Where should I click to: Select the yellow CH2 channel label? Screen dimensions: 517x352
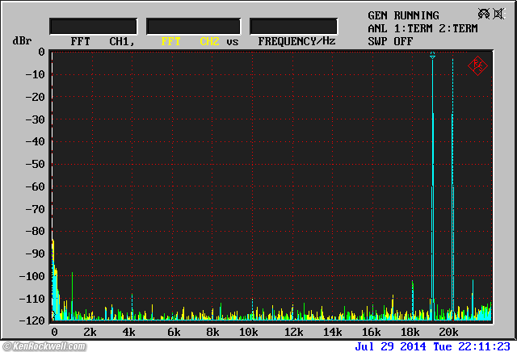(209, 41)
